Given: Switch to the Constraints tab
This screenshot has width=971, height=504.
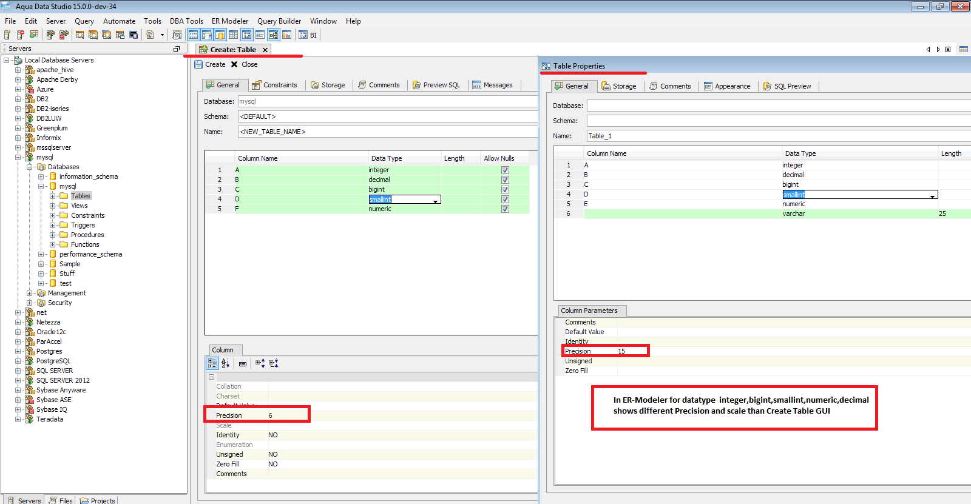Looking at the screenshot, I should tap(274, 85).
